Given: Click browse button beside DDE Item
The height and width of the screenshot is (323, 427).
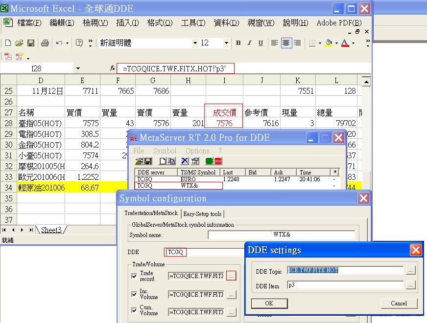Looking at the screenshot, I should point(410,285).
